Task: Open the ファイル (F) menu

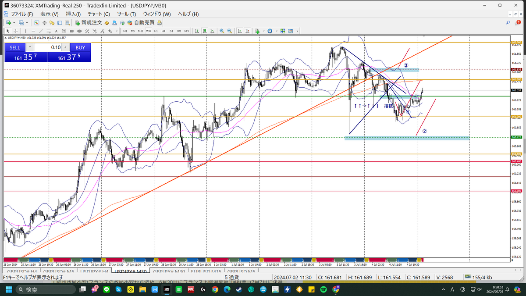Action: (x=22, y=14)
